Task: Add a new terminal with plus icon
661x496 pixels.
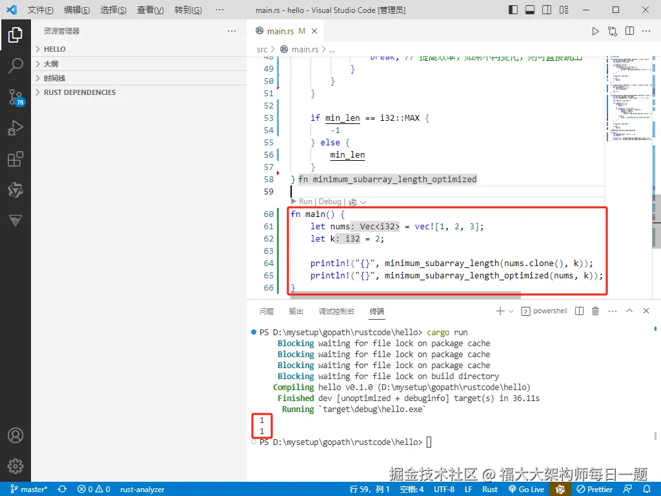Action: pyautogui.click(x=500, y=311)
